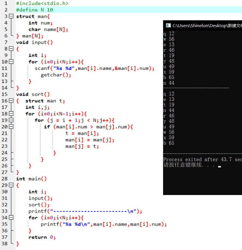
Task: Click the scanf statement on line 11
Action: click(x=95, y=68)
